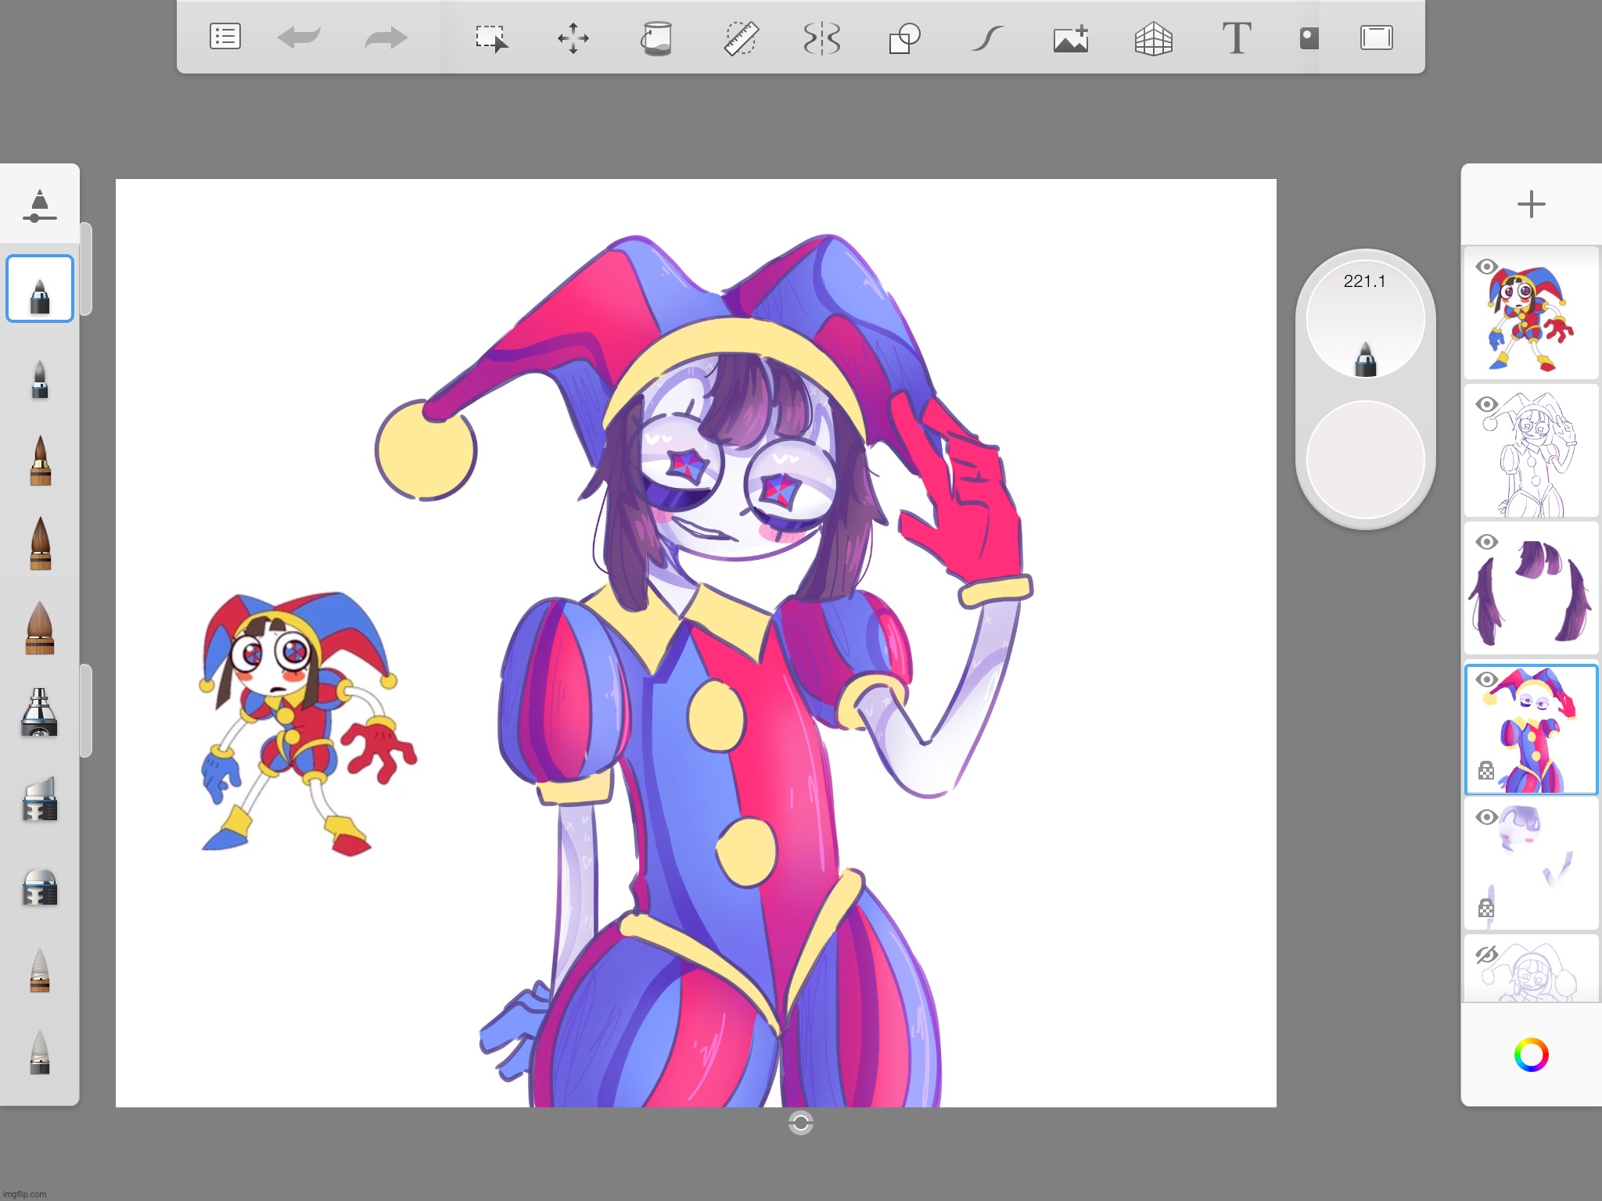1602x1201 pixels.
Task: Enable the Symmetry tool
Action: click(822, 38)
